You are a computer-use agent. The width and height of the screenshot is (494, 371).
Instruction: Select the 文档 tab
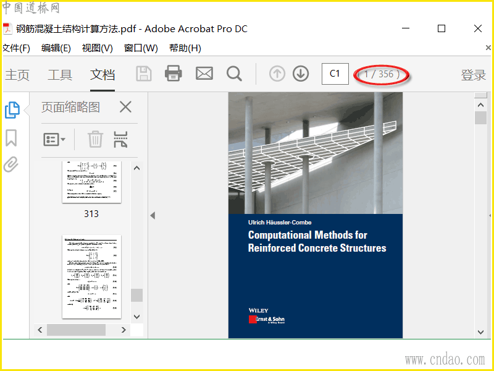(103, 75)
